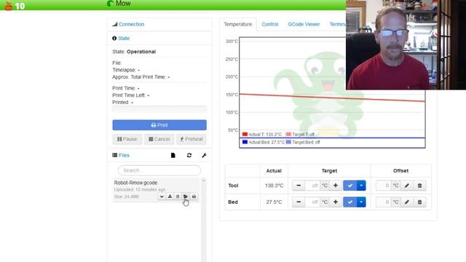Screen dimensions: 466x262
Task: Click the Operational state text
Action: (x=141, y=52)
